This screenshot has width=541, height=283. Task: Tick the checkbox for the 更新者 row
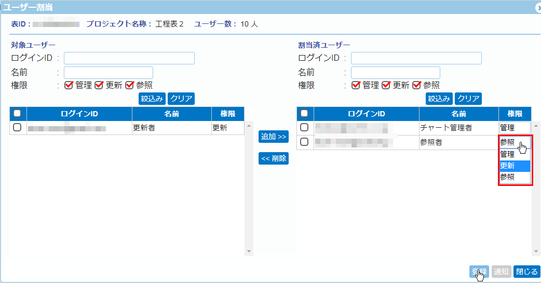(x=17, y=127)
